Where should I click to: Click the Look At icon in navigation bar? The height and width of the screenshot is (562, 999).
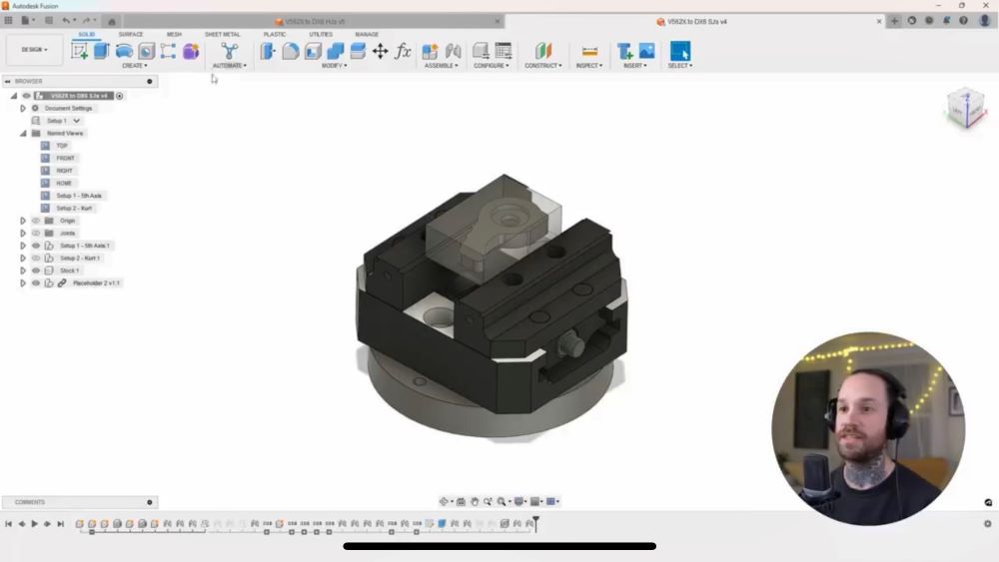point(461,501)
